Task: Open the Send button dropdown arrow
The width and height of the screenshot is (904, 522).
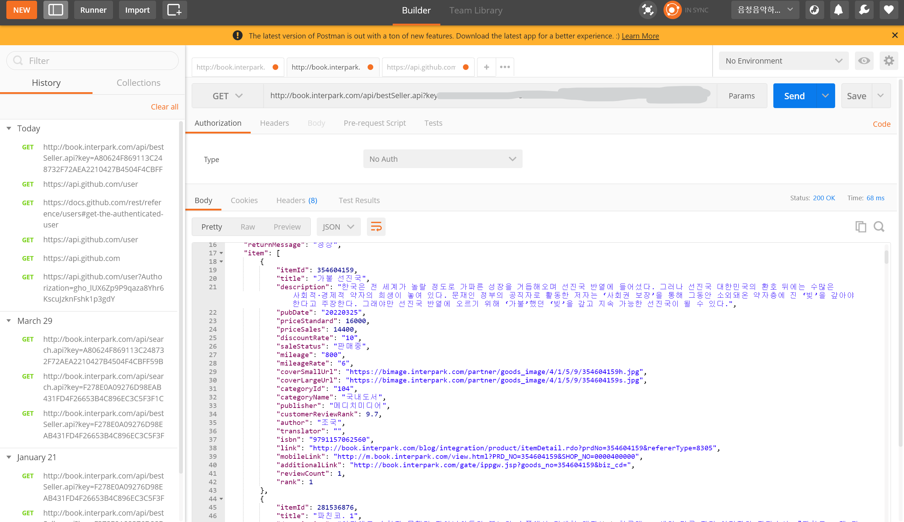Action: pos(825,96)
